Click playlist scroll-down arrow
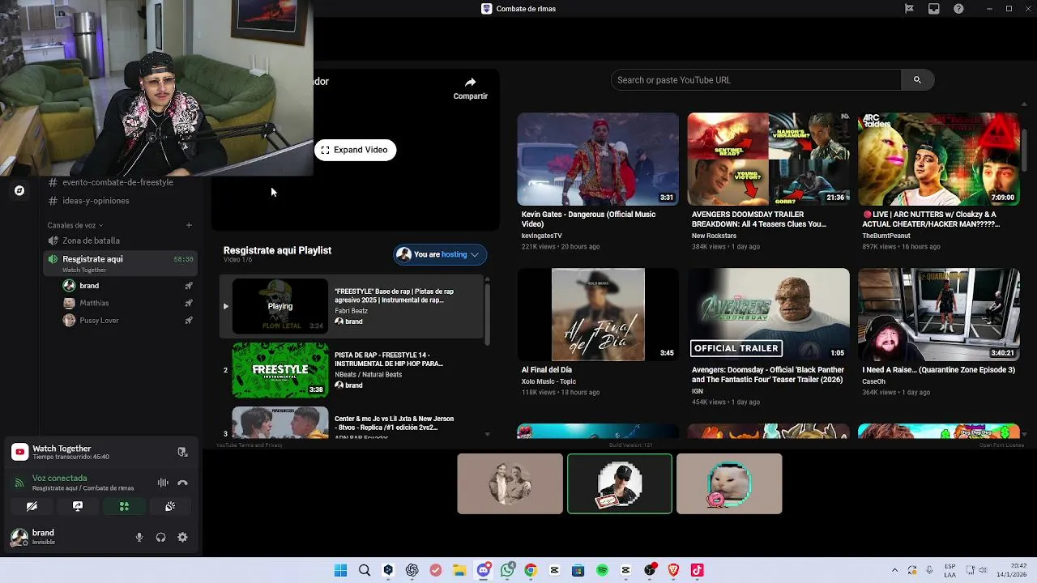Viewport: 1037px width, 583px height. 487,434
